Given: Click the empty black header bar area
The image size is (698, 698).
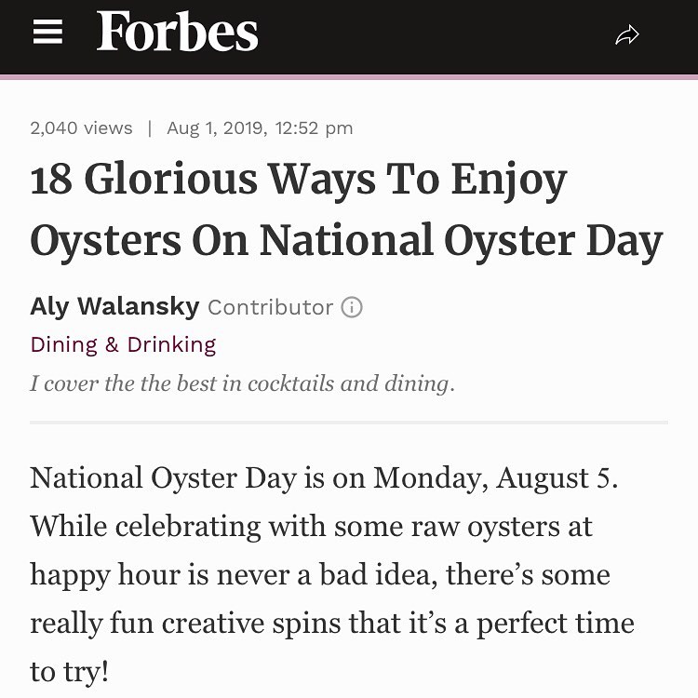Looking at the screenshot, I should [436, 35].
